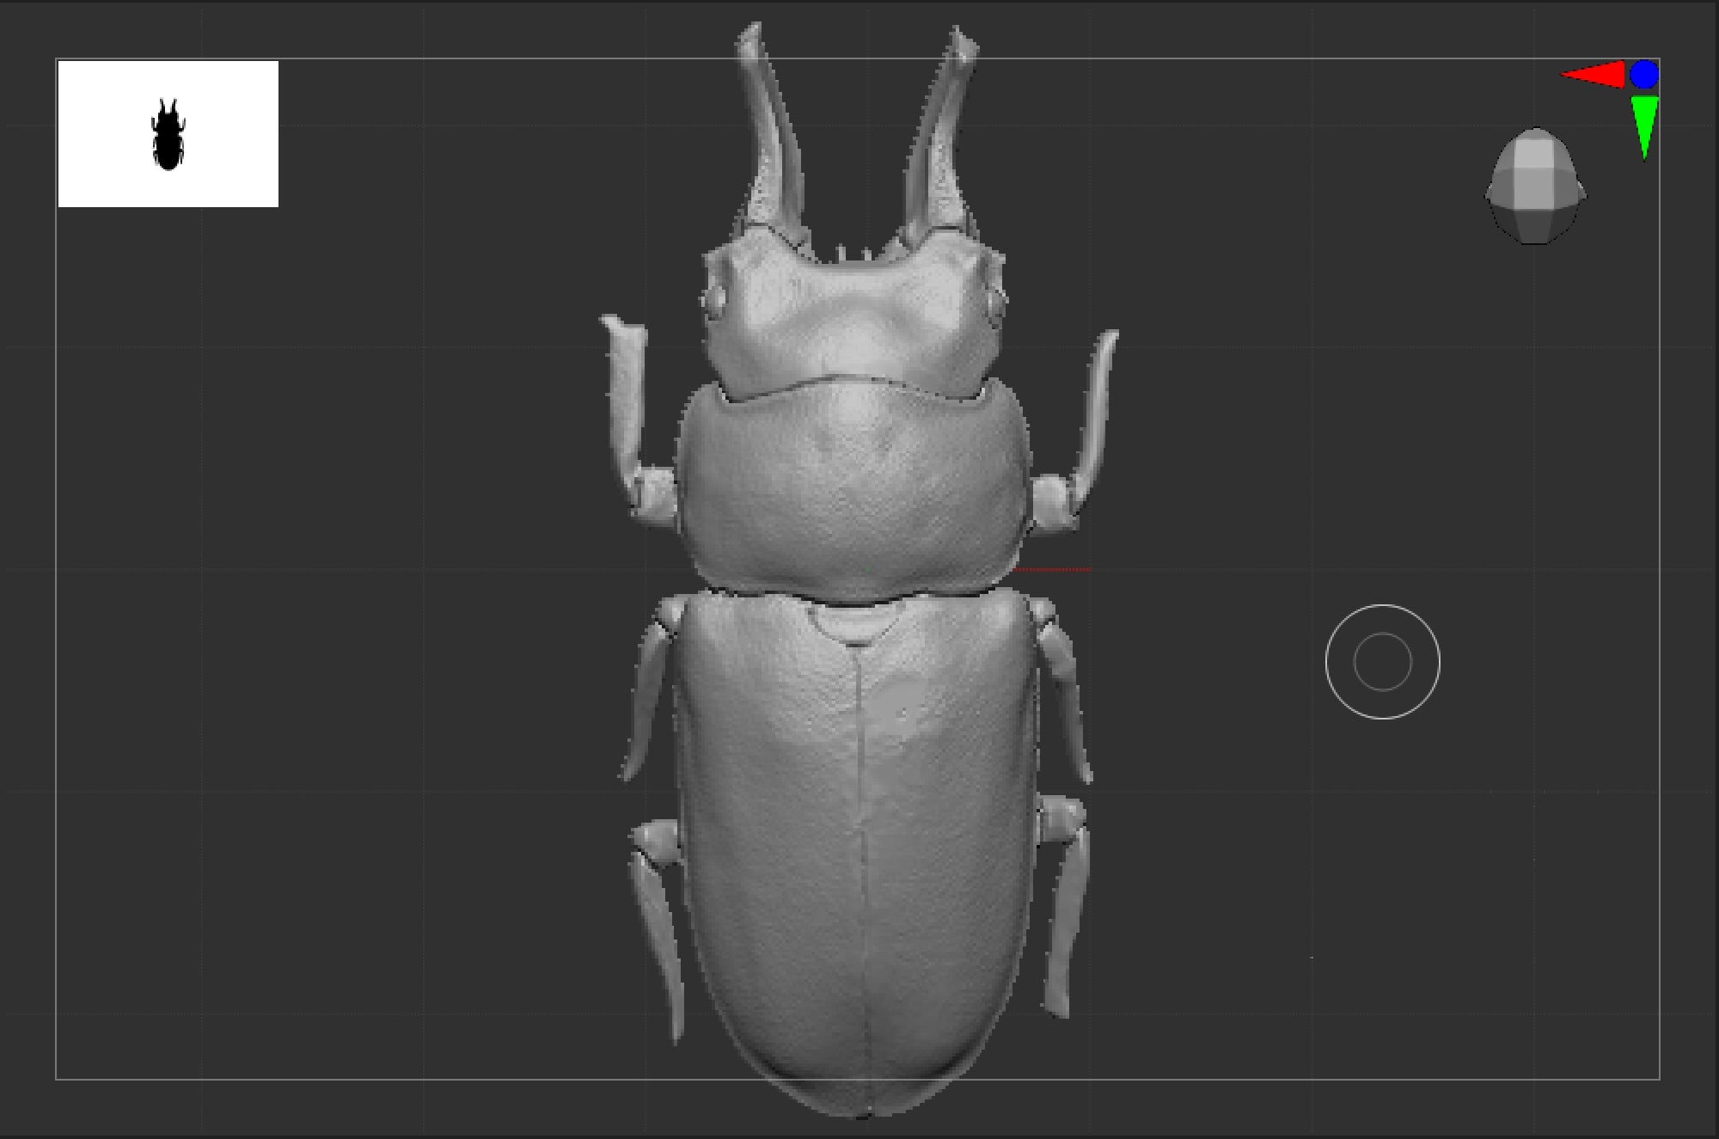
Task: Click the beetle's left mandible tip
Action: coord(750,36)
